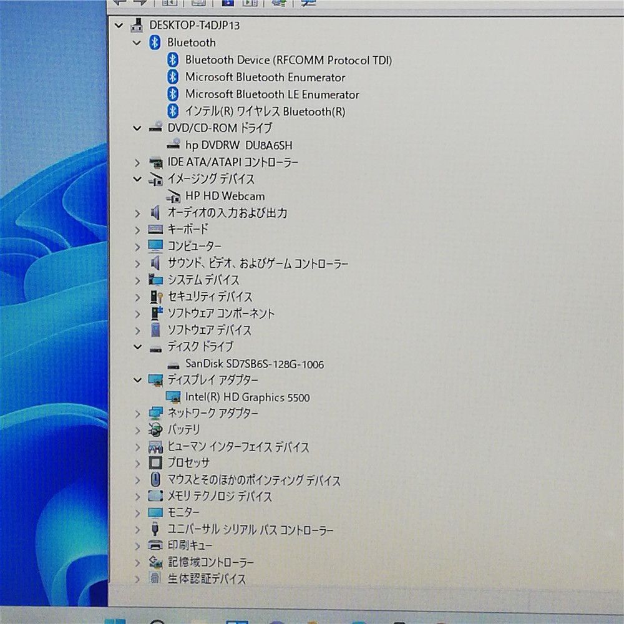Screen dimensions: 624x624
Task: Collapse the イメージング デバイス category
Action: tap(137, 179)
